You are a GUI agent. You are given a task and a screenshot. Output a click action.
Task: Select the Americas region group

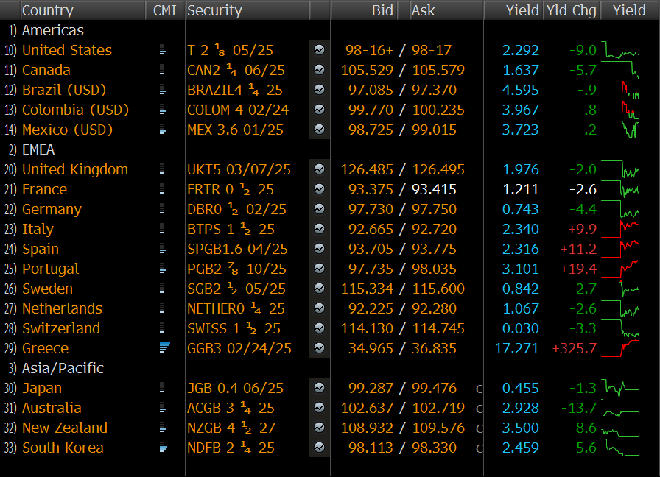(52, 30)
